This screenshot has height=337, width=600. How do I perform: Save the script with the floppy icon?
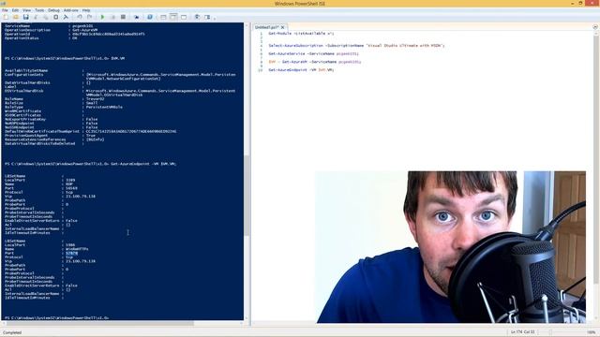[25, 17]
